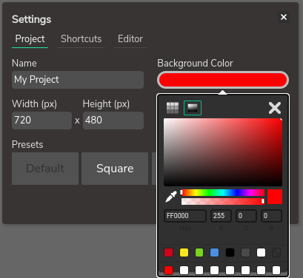Pick the black palette swatch

coord(230,253)
